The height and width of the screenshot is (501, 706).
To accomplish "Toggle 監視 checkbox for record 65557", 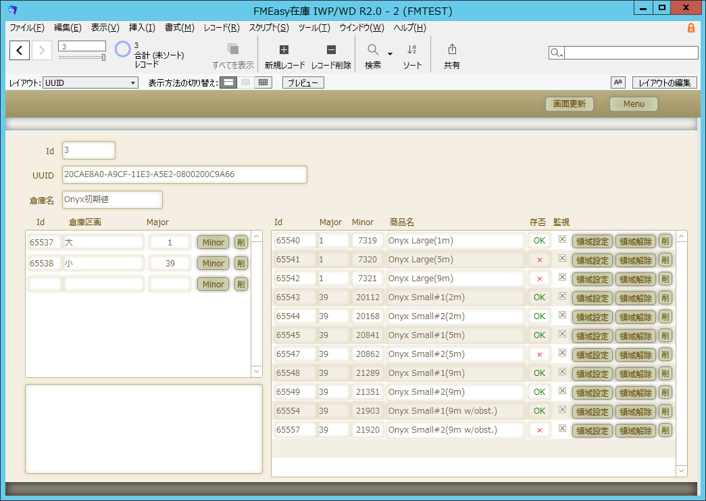I will coord(562,429).
